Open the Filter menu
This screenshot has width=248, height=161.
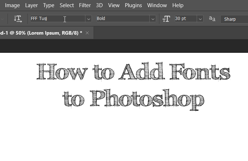(x=85, y=5)
